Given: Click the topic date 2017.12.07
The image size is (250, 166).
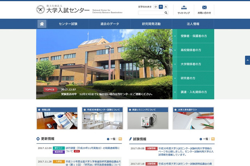Looking at the screenshot, I should coord(68,90).
